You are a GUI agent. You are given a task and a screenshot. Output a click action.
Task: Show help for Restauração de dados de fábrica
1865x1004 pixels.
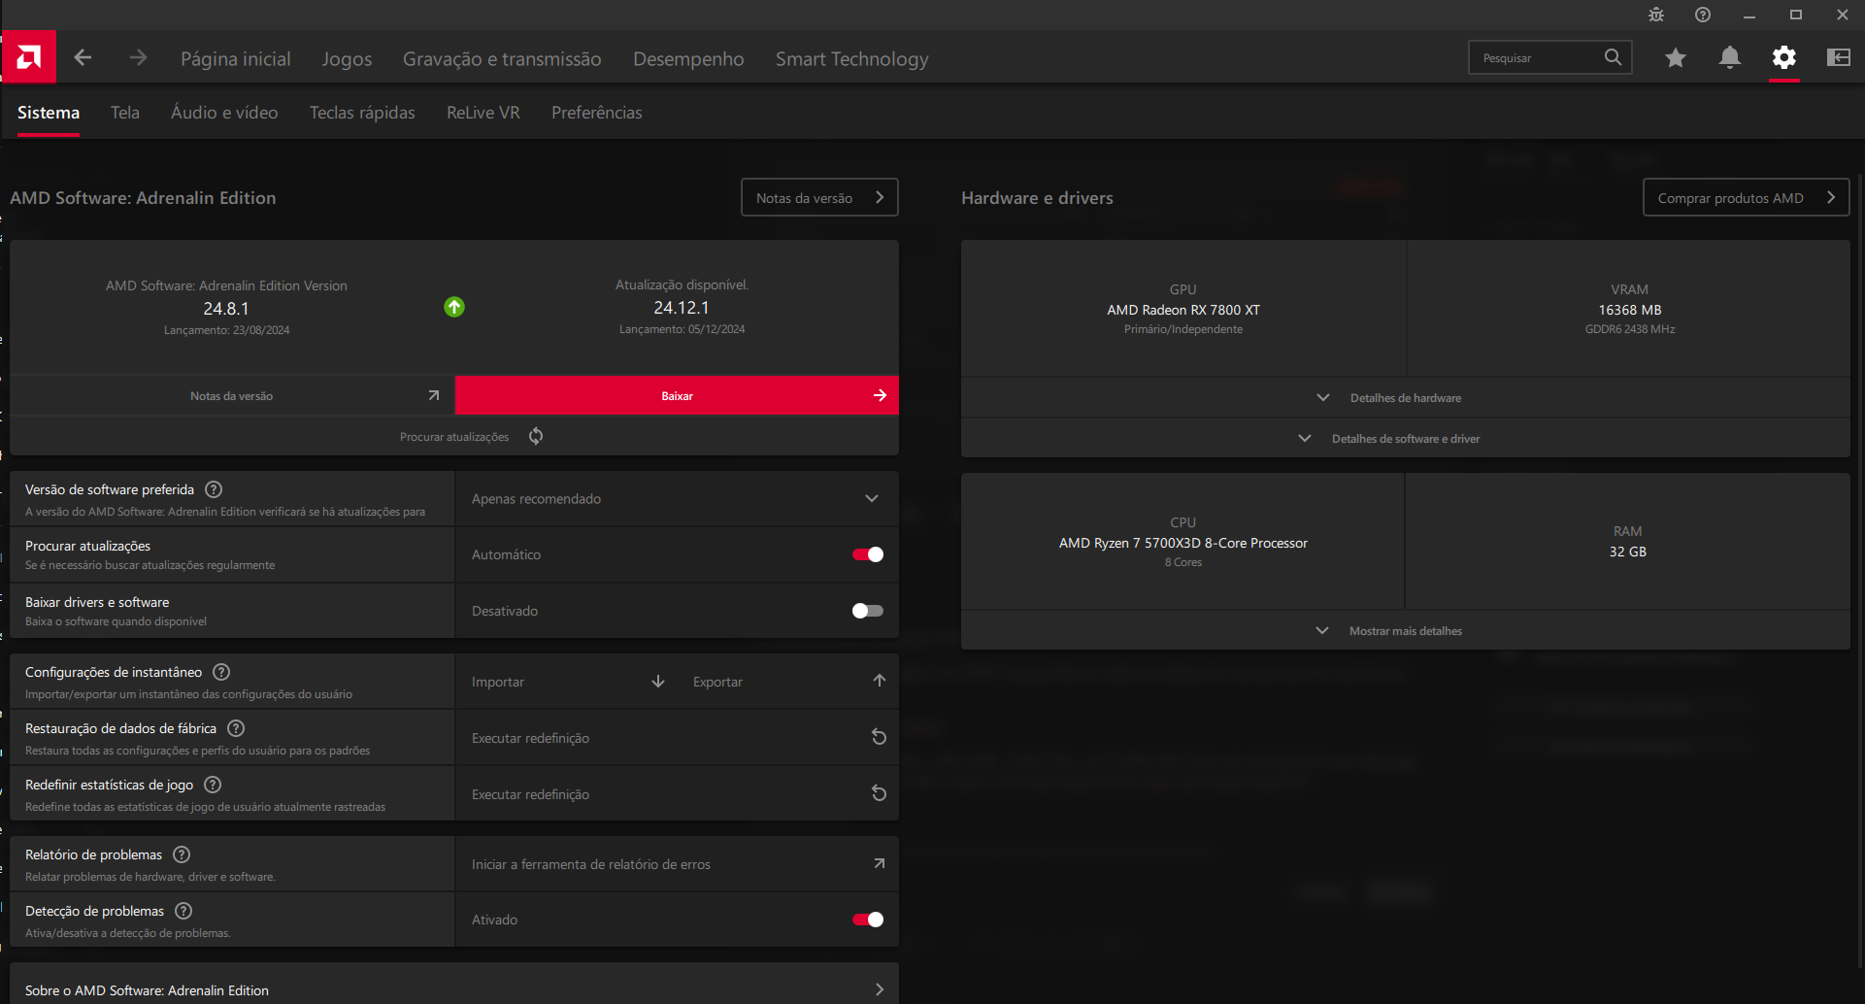click(x=236, y=728)
